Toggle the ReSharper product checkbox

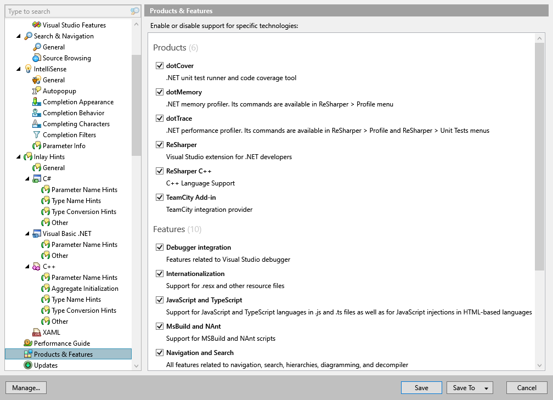pyautogui.click(x=160, y=145)
